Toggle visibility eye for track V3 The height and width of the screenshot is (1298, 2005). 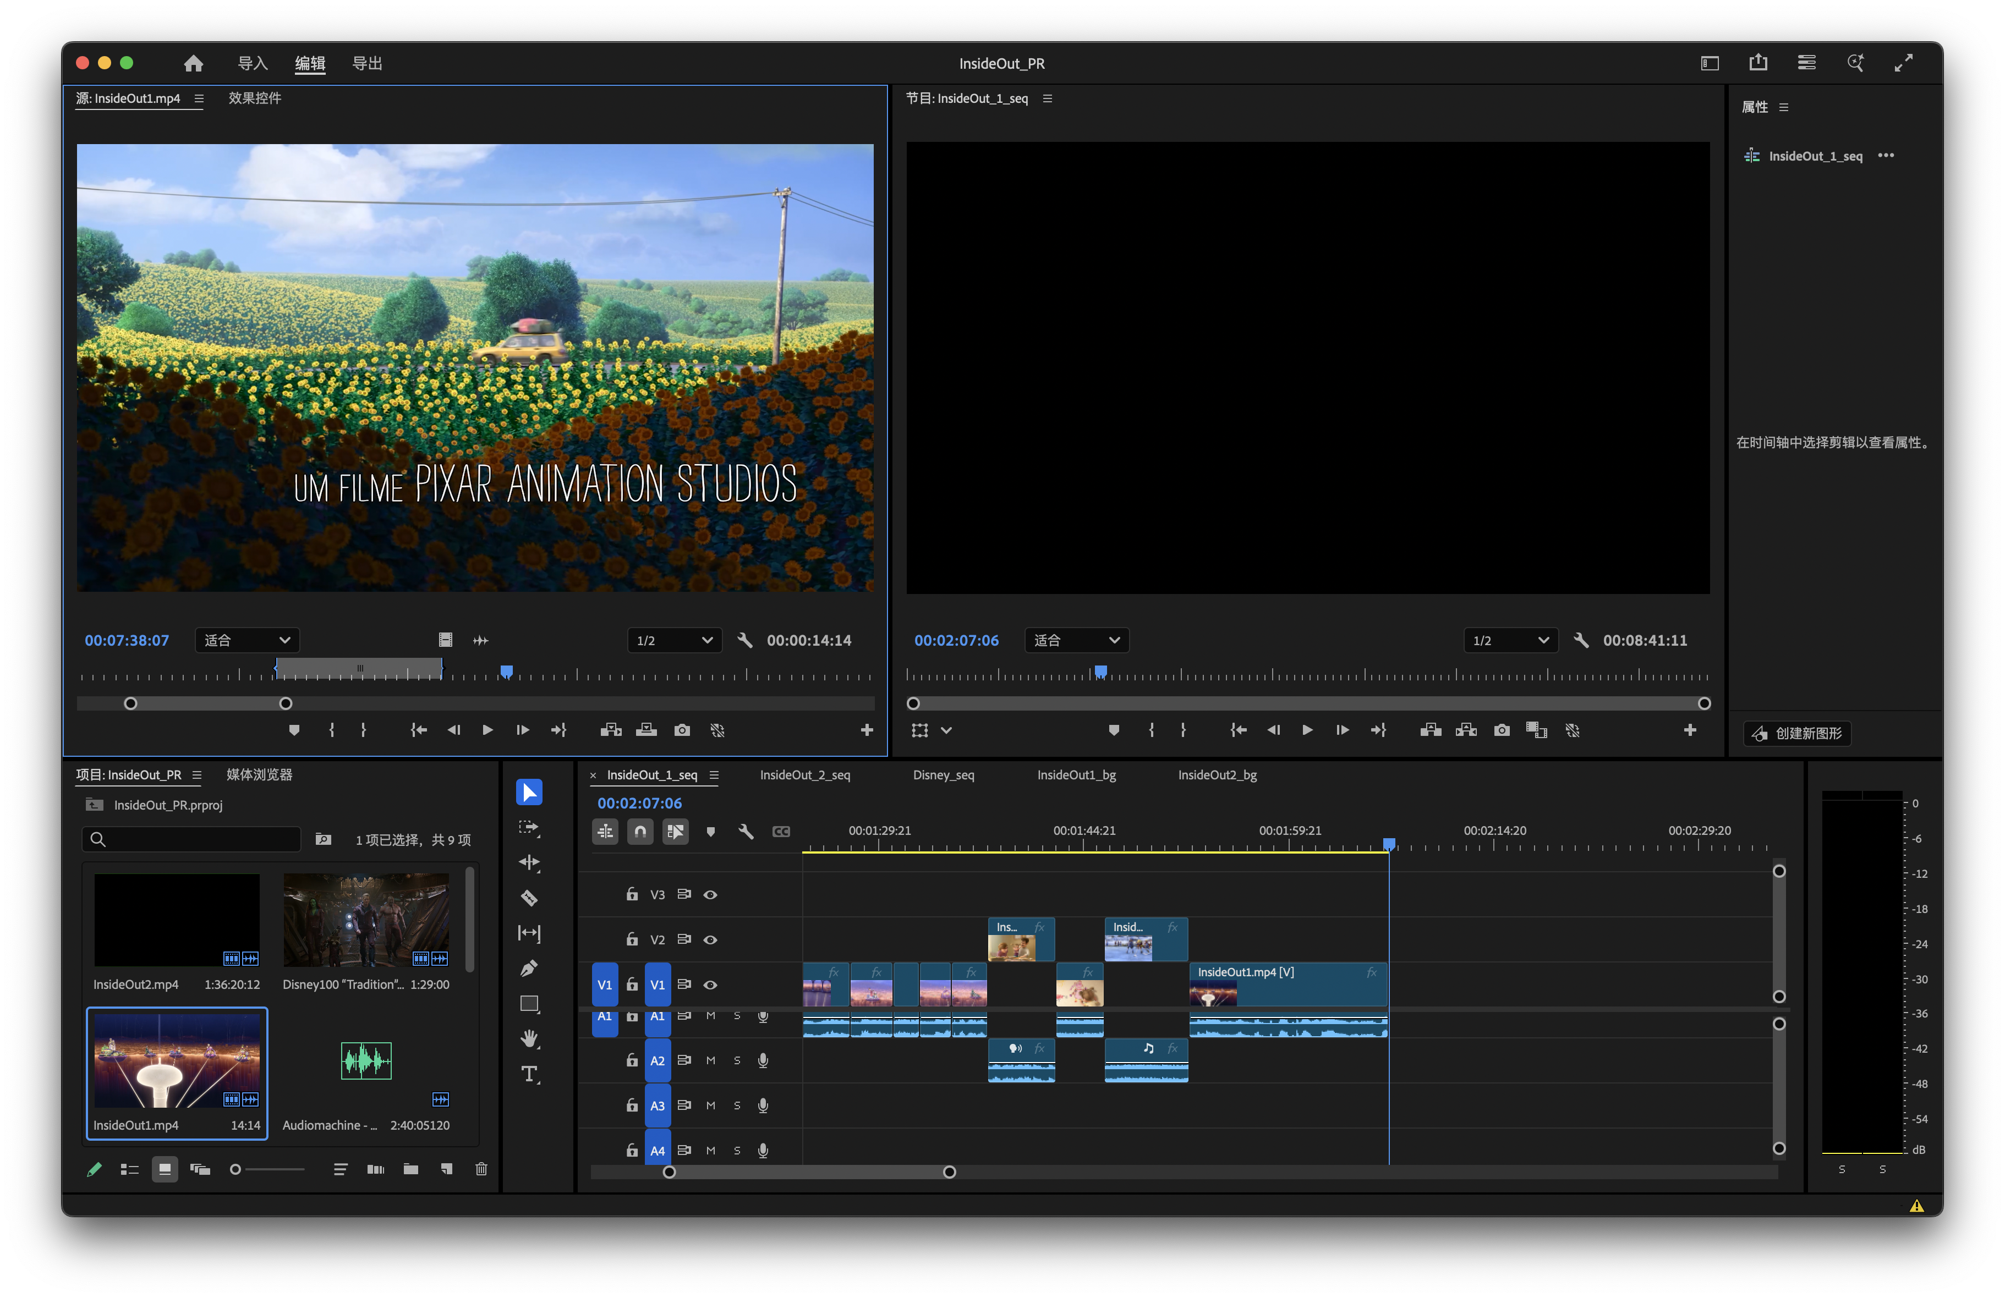pyautogui.click(x=710, y=894)
